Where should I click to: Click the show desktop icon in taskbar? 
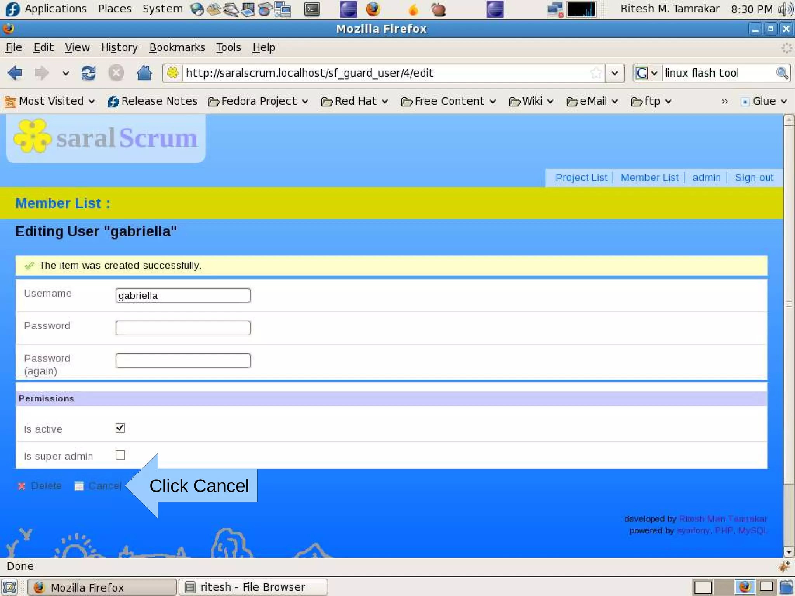click(9, 587)
